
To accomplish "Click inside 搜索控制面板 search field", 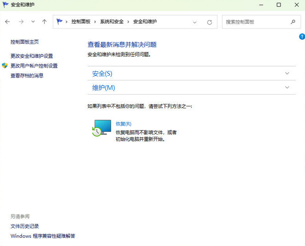I will [254, 22].
